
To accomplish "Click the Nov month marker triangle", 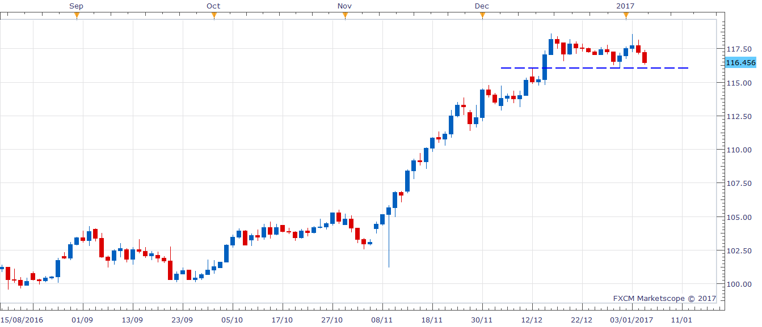I will (x=345, y=16).
